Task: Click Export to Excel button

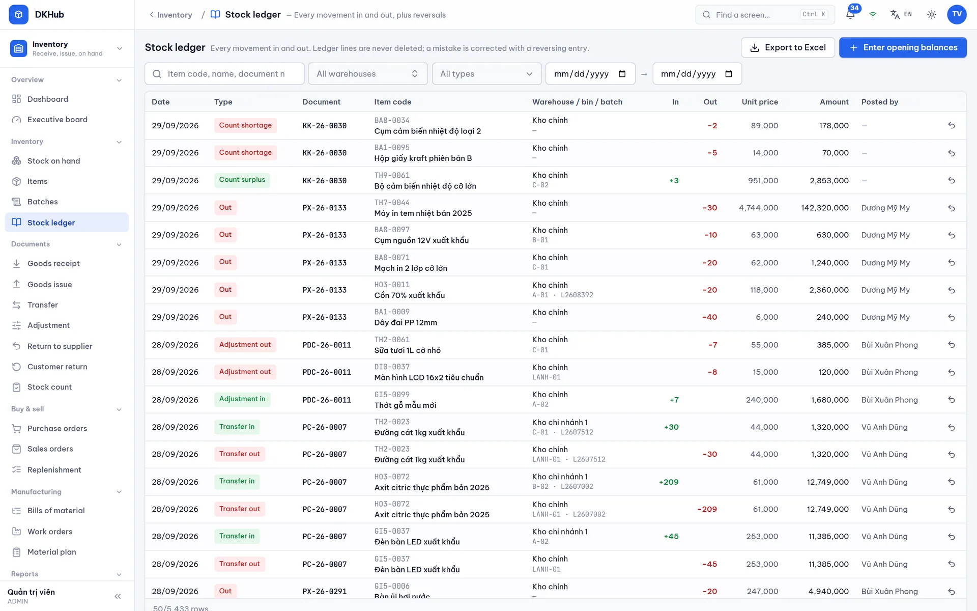Action: (x=787, y=47)
